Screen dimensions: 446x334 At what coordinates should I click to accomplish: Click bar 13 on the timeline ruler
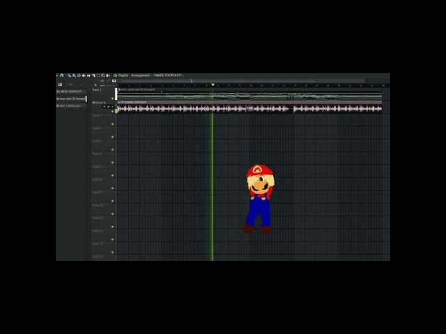(x=251, y=86)
